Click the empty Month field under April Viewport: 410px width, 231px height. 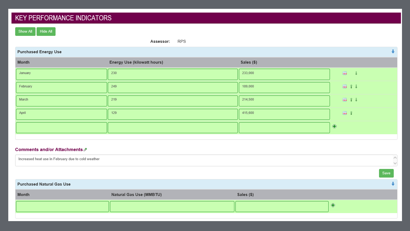[61, 128]
